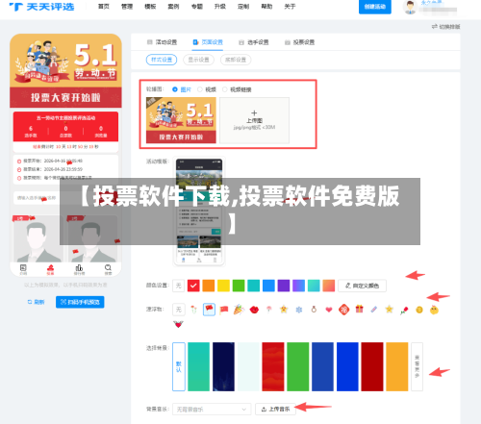Screen dimensions: 481x424
Task: Click the 切换排版 link
Action: pyautogui.click(x=446, y=27)
